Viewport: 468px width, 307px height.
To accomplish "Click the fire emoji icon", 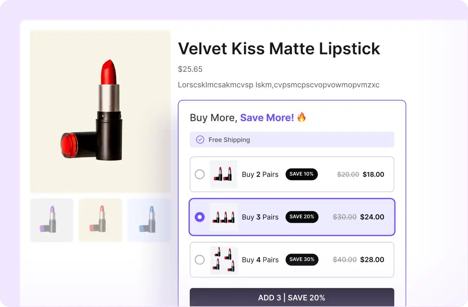I will (x=301, y=117).
